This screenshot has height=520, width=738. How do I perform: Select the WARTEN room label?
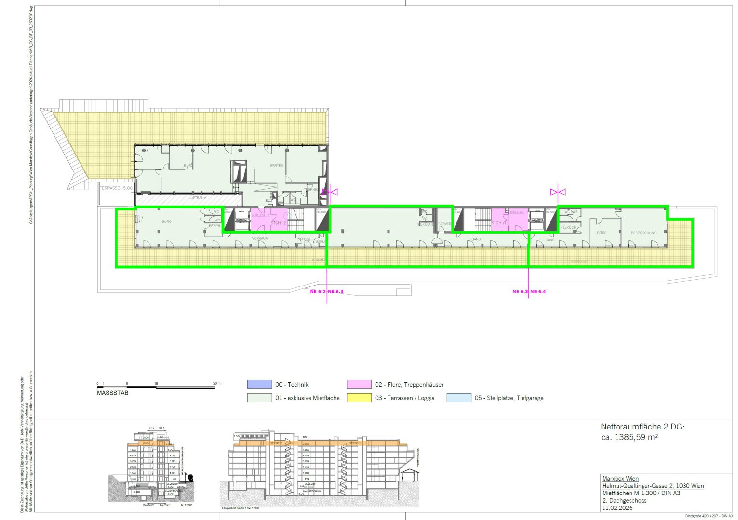(x=277, y=166)
